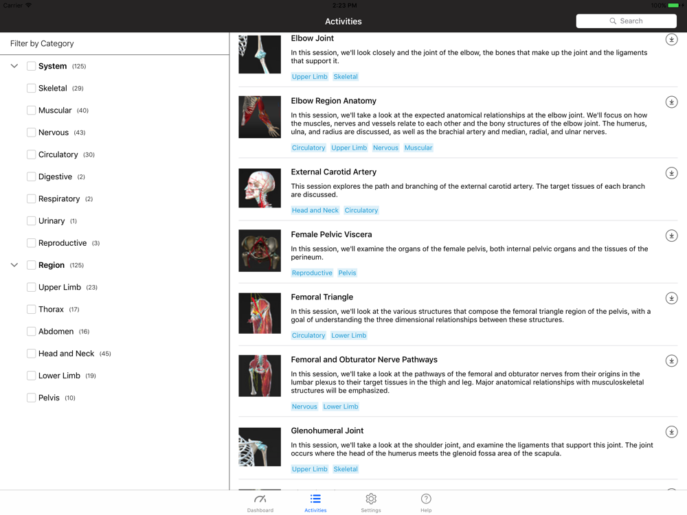Open the Activities tab
Screen dimensions: 687x515
pyautogui.click(x=315, y=503)
